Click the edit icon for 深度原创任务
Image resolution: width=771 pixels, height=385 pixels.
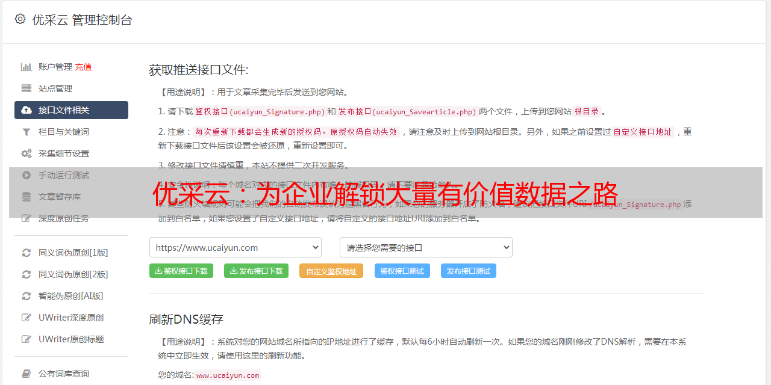[27, 218]
